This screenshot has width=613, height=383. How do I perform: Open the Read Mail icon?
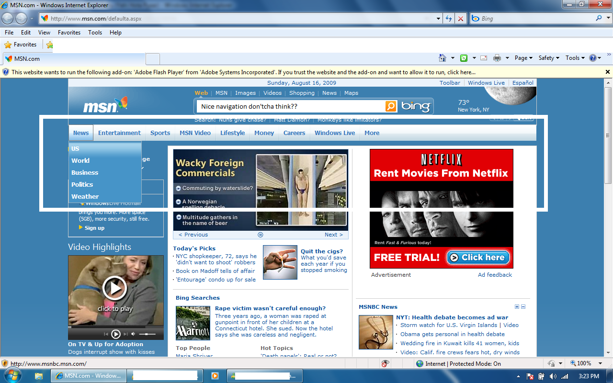coord(483,57)
